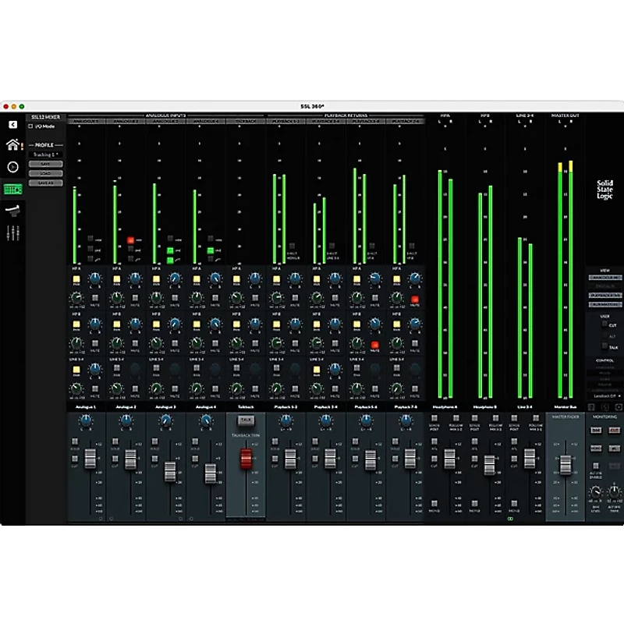Viewport: 624px width, 624px height.
Task: Solo the Playback 1-2 channel
Action: pos(275,442)
